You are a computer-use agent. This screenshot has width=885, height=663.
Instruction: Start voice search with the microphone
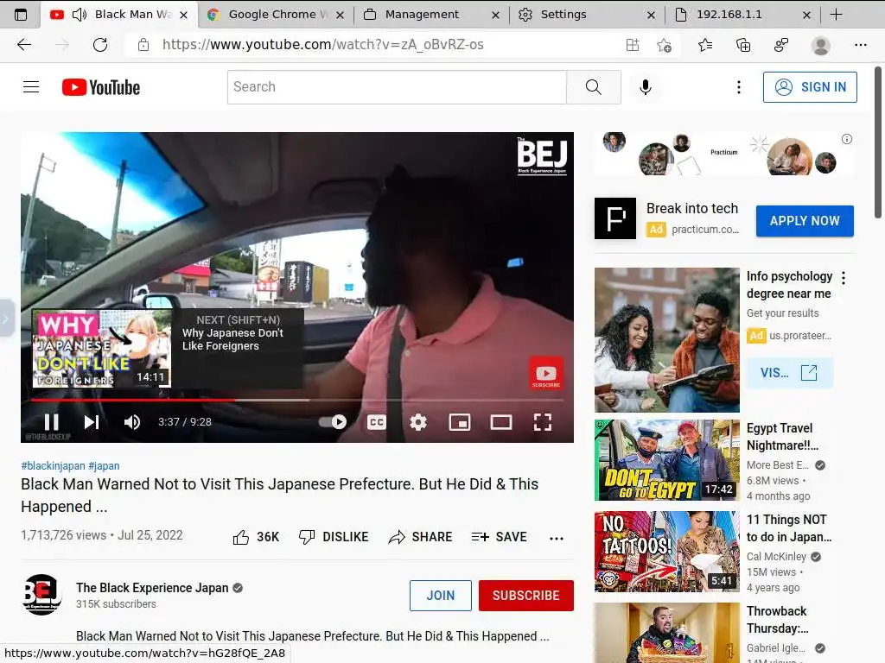point(646,87)
